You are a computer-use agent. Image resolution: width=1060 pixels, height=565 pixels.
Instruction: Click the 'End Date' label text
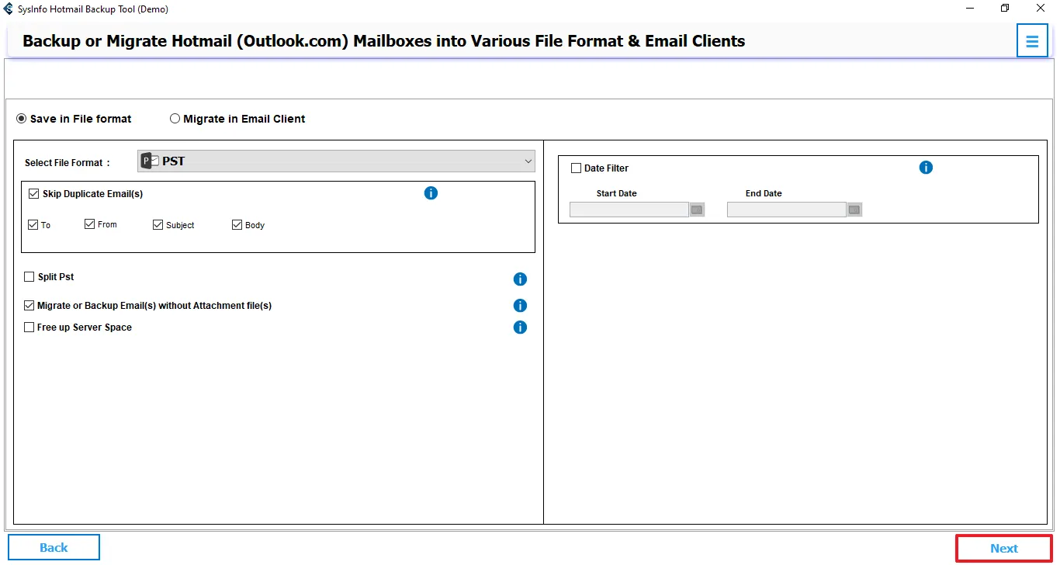pyautogui.click(x=764, y=193)
